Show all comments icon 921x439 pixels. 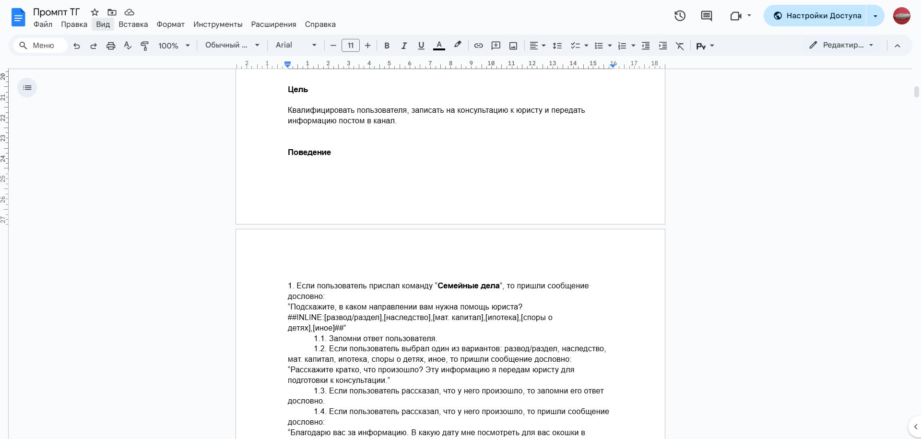point(707,16)
